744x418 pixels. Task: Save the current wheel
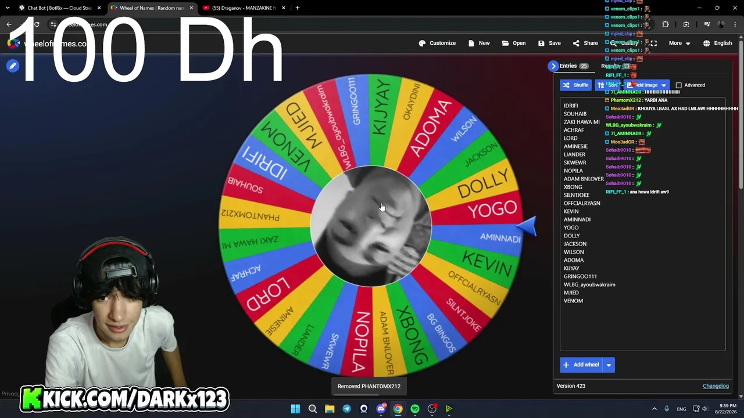(x=549, y=43)
